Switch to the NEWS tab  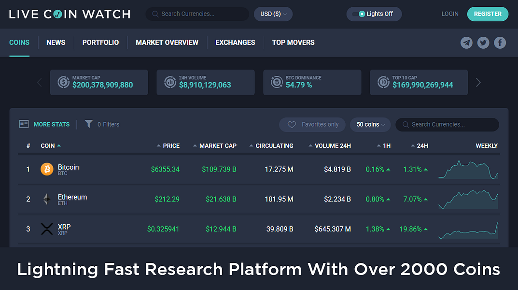pyautogui.click(x=56, y=43)
